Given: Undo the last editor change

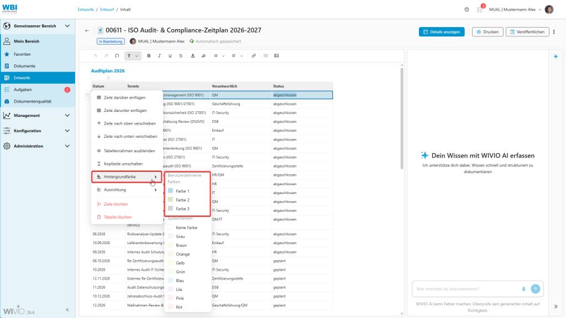Looking at the screenshot, I should [96, 56].
